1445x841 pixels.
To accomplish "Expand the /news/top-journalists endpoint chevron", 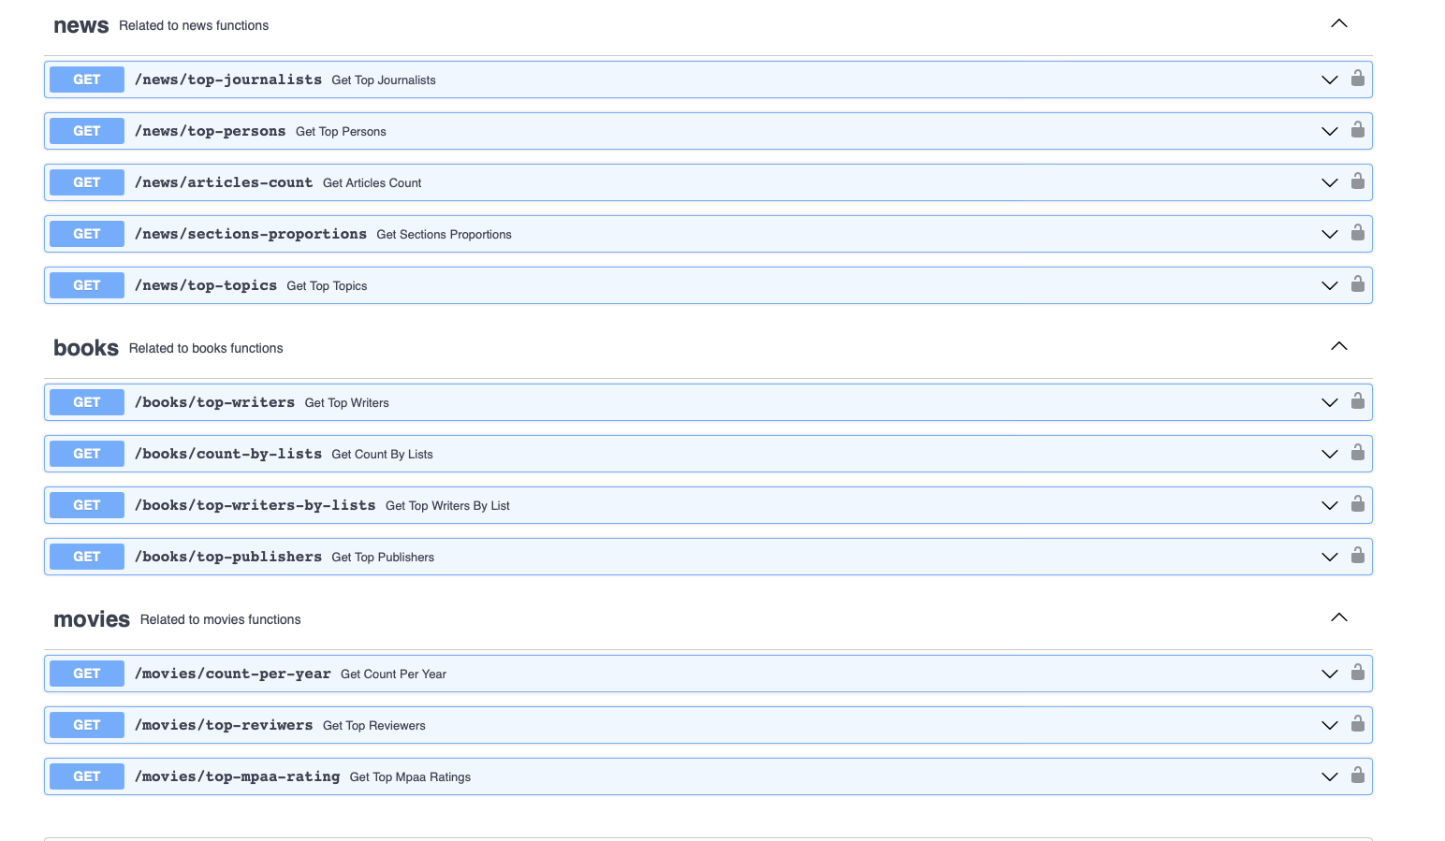I will pos(1329,80).
